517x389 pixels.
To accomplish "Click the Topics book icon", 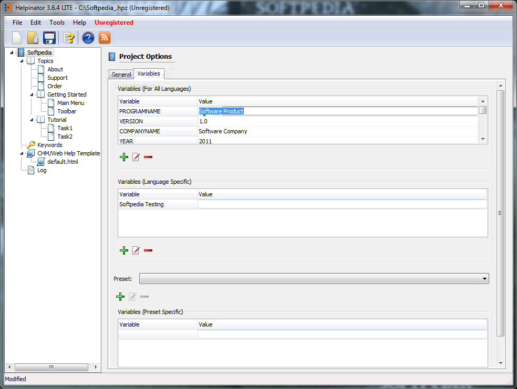I will coord(31,61).
